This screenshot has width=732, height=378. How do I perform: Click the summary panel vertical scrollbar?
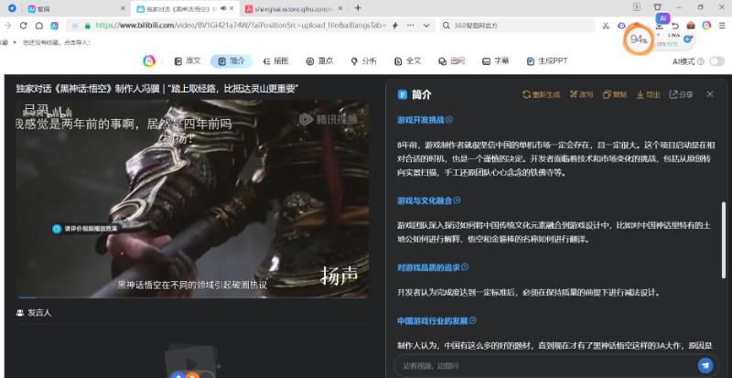pos(724,240)
